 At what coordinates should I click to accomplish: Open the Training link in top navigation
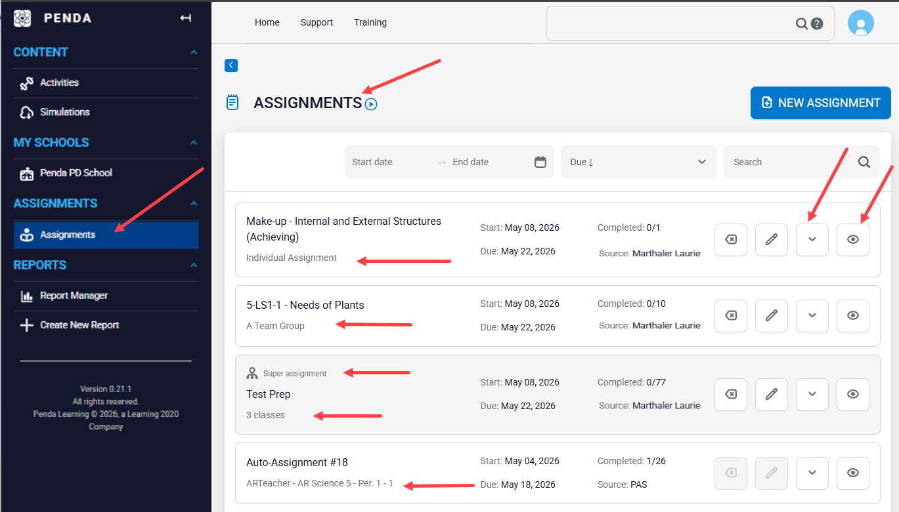click(x=370, y=22)
